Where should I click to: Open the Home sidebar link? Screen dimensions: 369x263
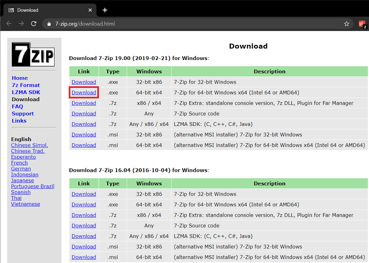pos(20,78)
